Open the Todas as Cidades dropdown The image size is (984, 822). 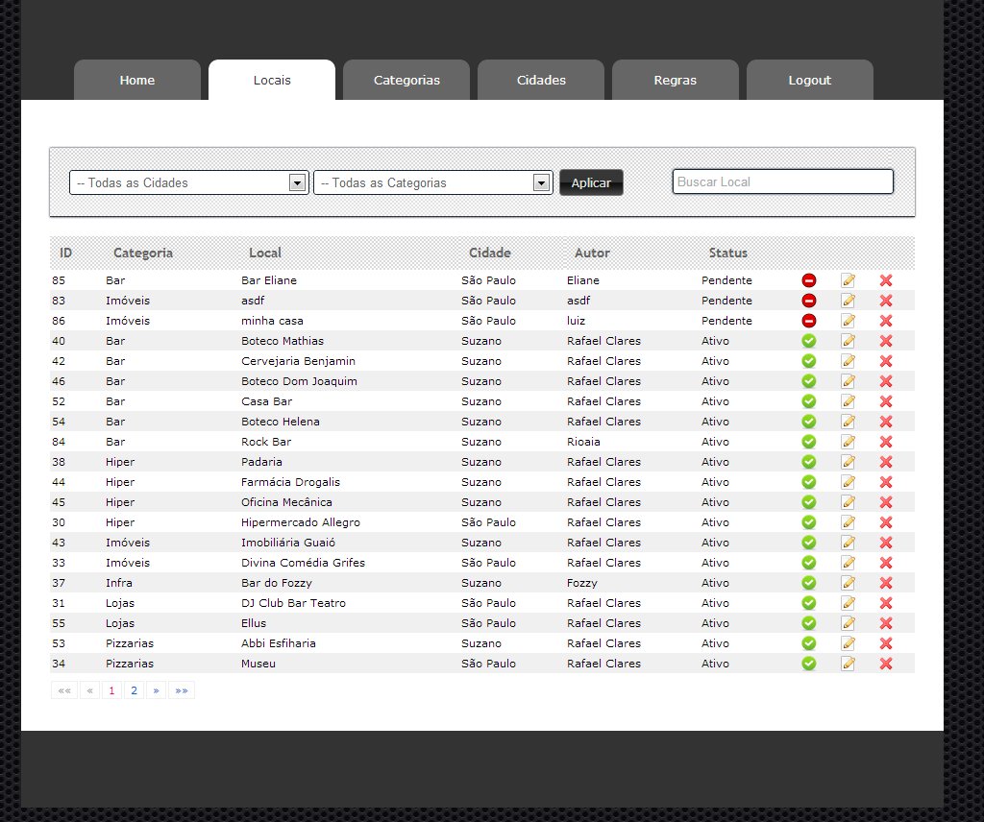pos(189,182)
